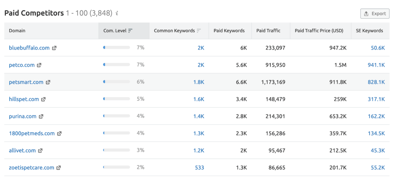Click competition level bar for purina.com
The width and height of the screenshot is (395, 178).
pos(116,116)
